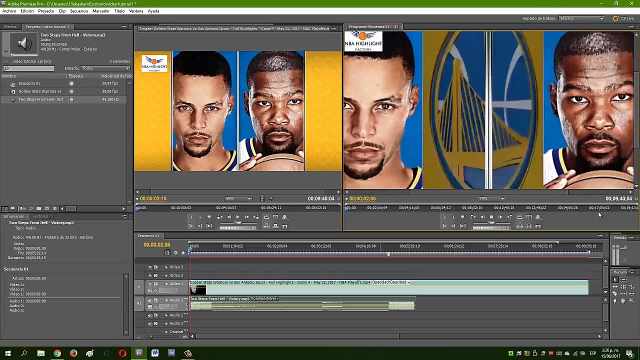Click Insert button in source monitor

[266, 226]
